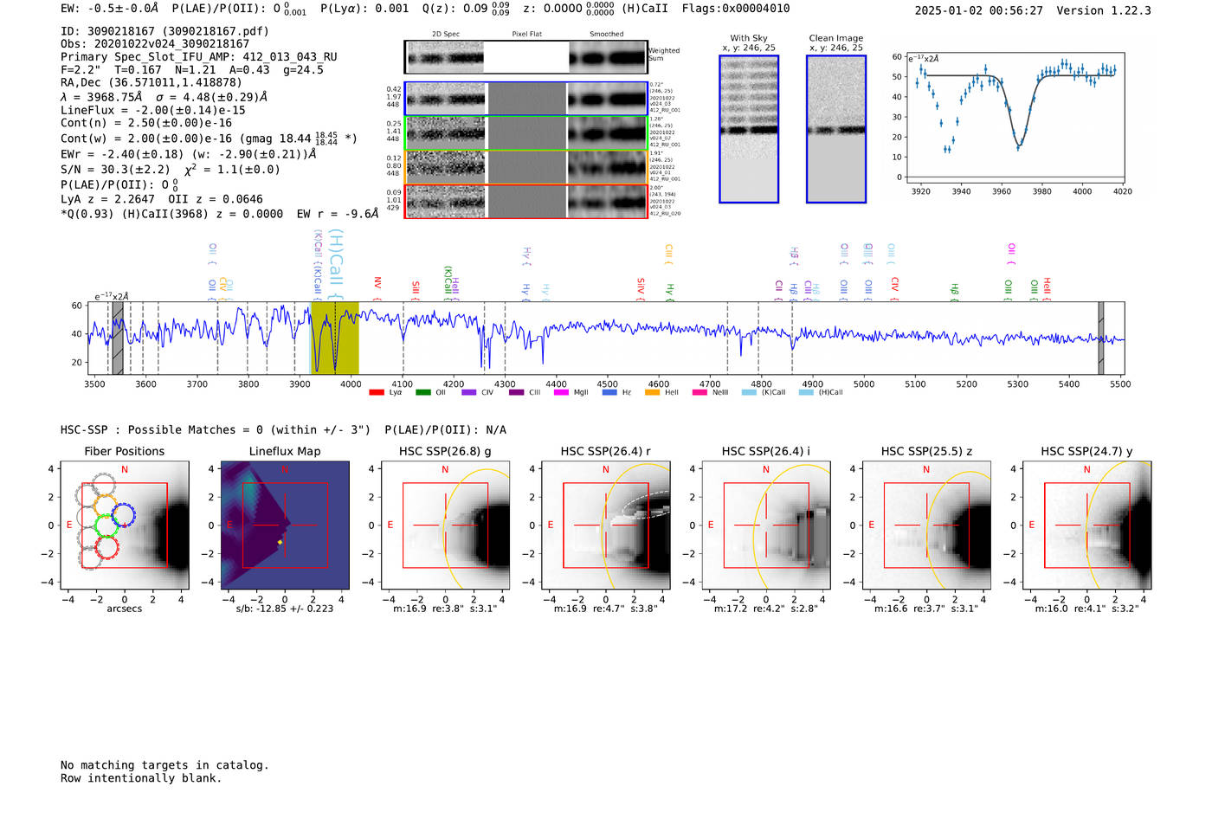Open the HSC SSP(26.8) g image
Screen dimensions: 1212x825
click(445, 525)
